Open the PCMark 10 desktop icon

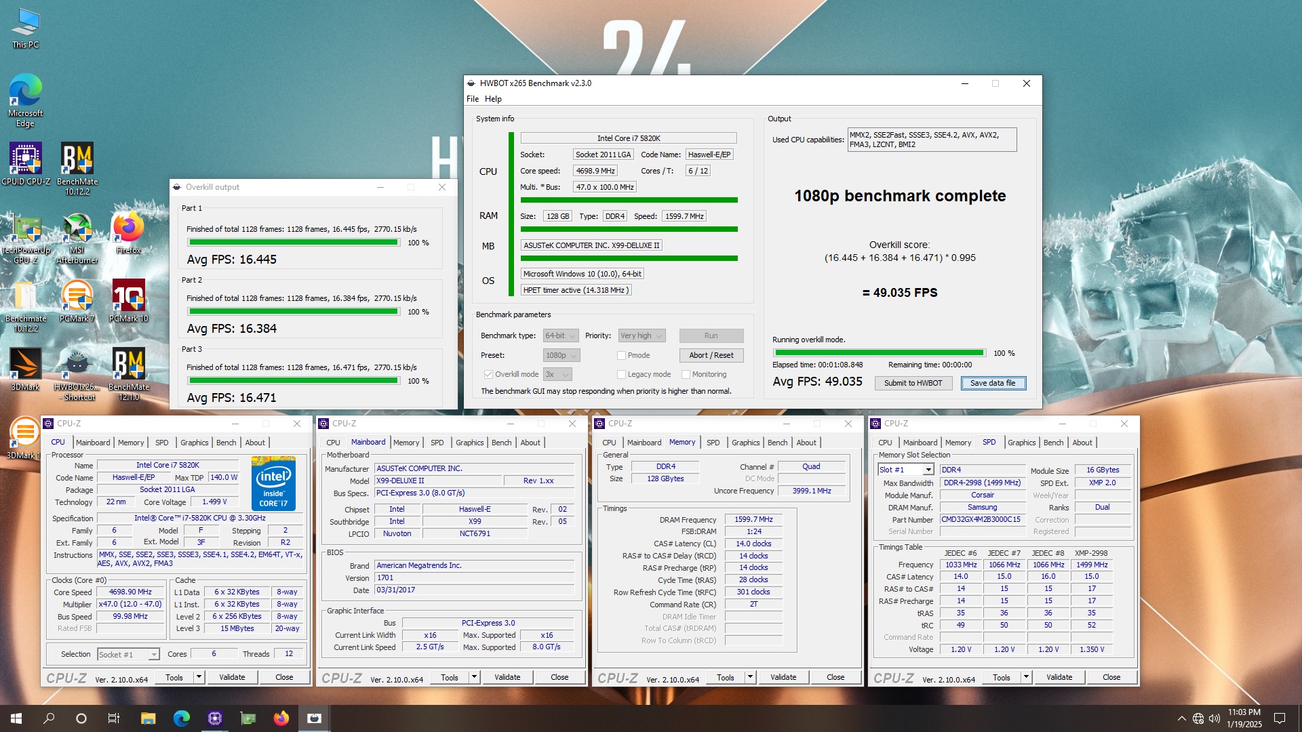(128, 301)
